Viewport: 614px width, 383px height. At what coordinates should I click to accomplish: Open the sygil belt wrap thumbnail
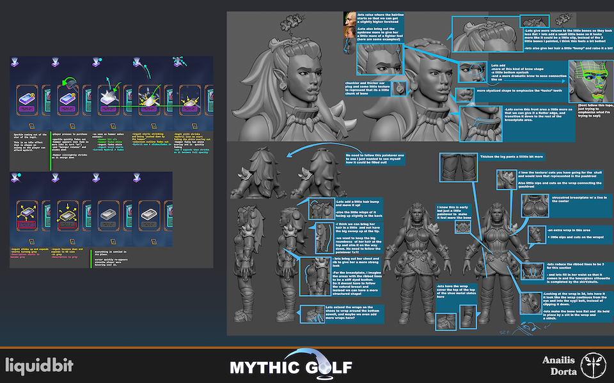[531, 304]
